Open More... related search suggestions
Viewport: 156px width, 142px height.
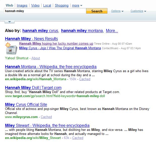pyautogui.click(x=112, y=31)
